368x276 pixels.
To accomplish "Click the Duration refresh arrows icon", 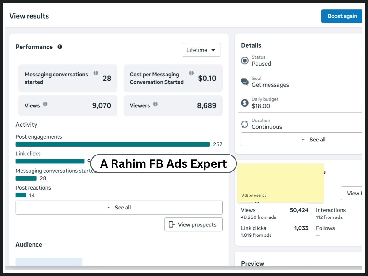I will click(245, 124).
